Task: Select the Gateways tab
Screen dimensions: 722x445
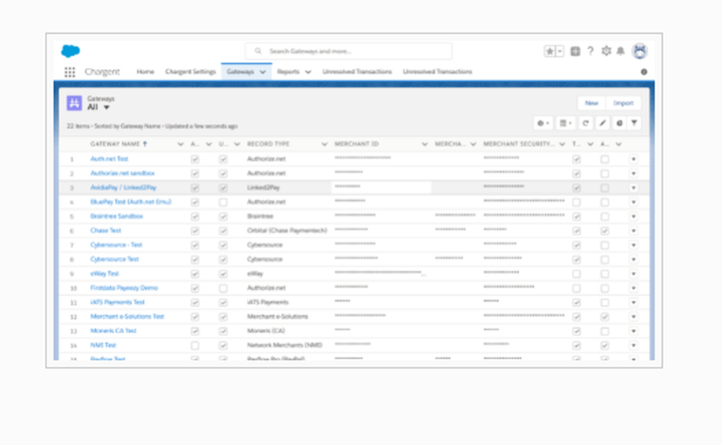Action: (x=240, y=72)
